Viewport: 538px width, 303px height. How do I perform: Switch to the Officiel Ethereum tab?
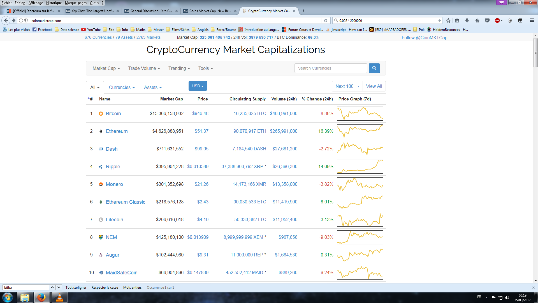(33, 11)
